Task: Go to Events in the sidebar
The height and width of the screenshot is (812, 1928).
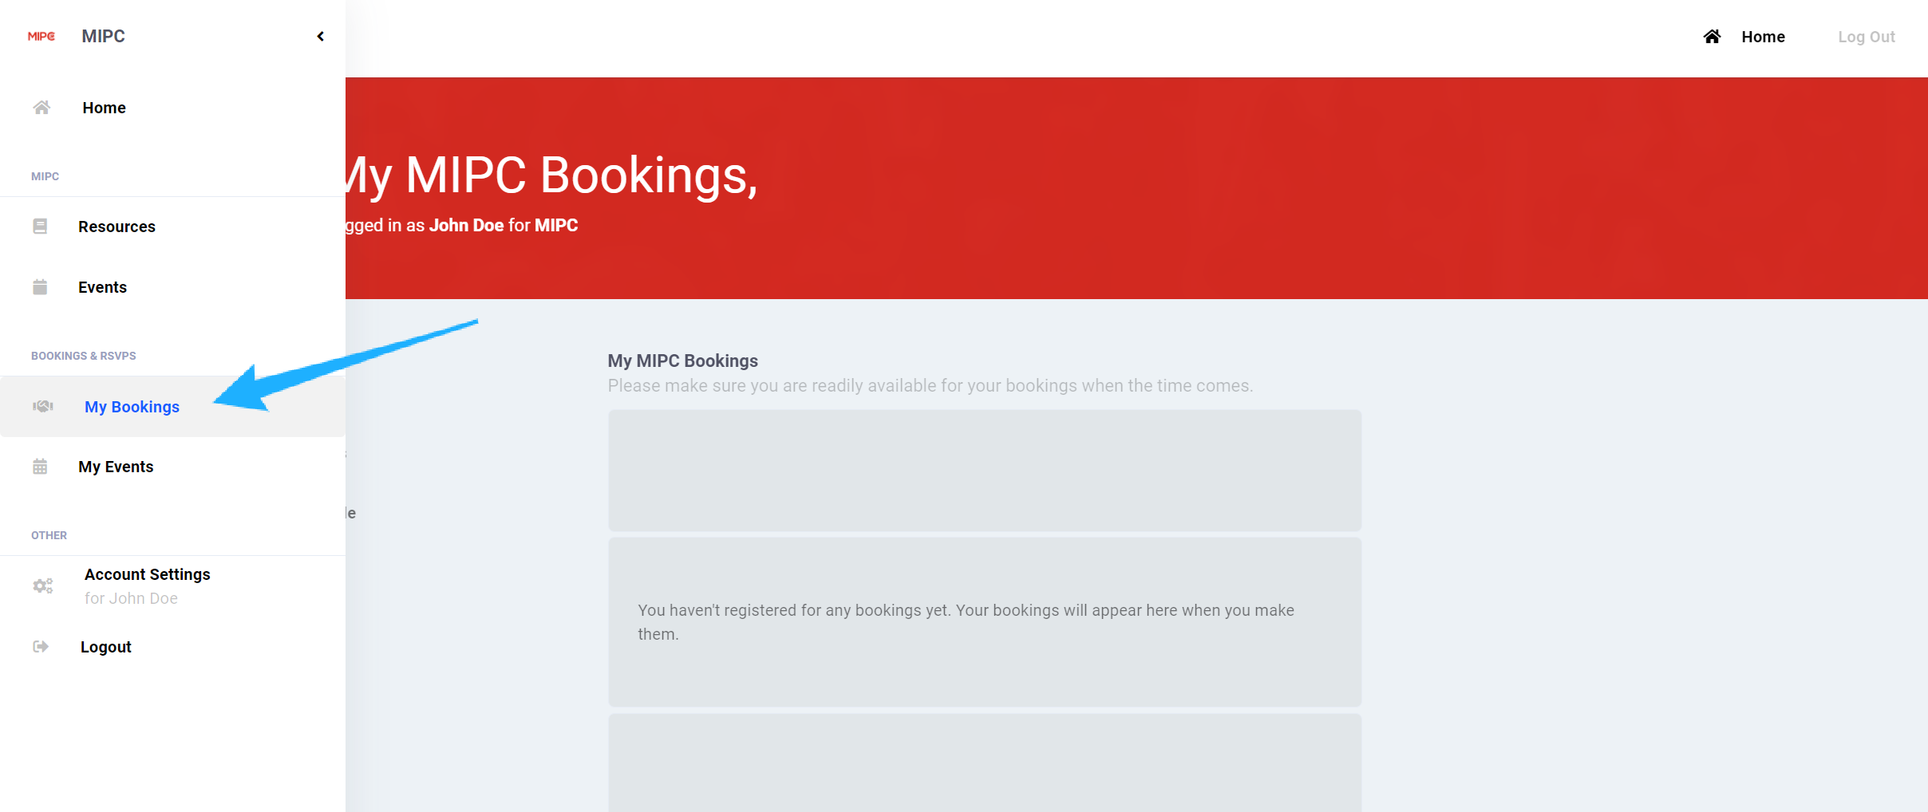Action: pos(102,287)
